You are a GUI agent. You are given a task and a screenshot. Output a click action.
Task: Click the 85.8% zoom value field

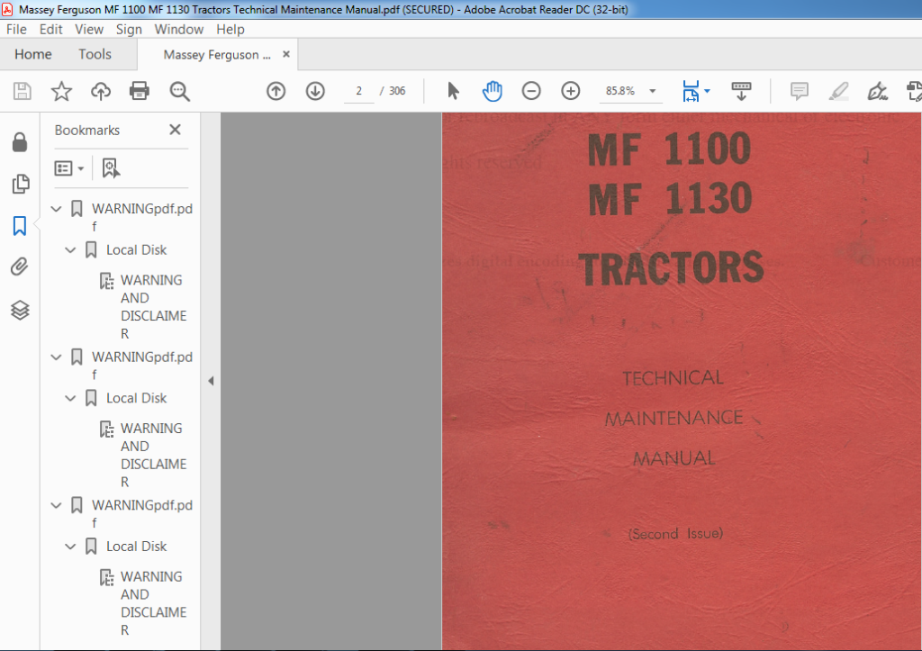pyautogui.click(x=620, y=91)
